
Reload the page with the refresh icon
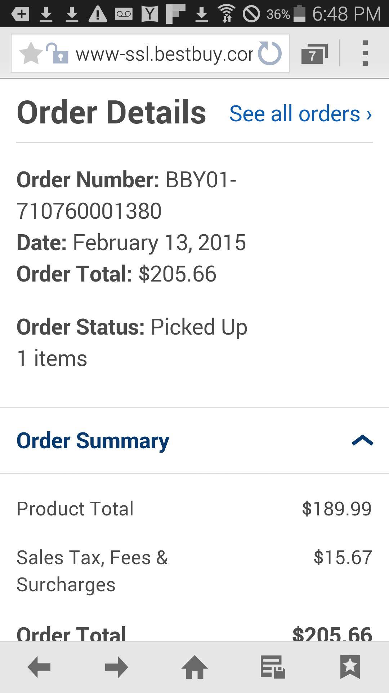click(270, 54)
